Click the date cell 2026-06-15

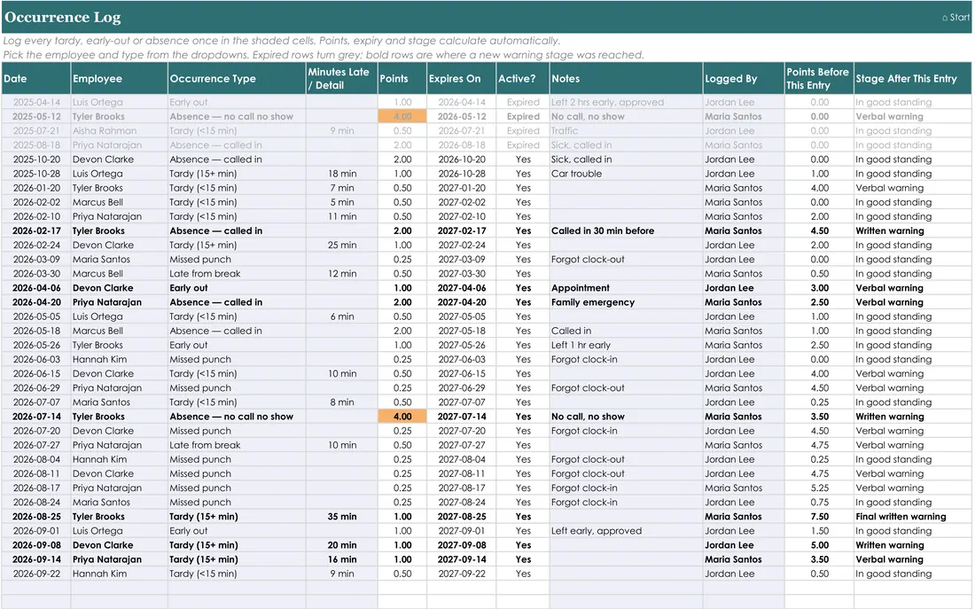coord(36,374)
